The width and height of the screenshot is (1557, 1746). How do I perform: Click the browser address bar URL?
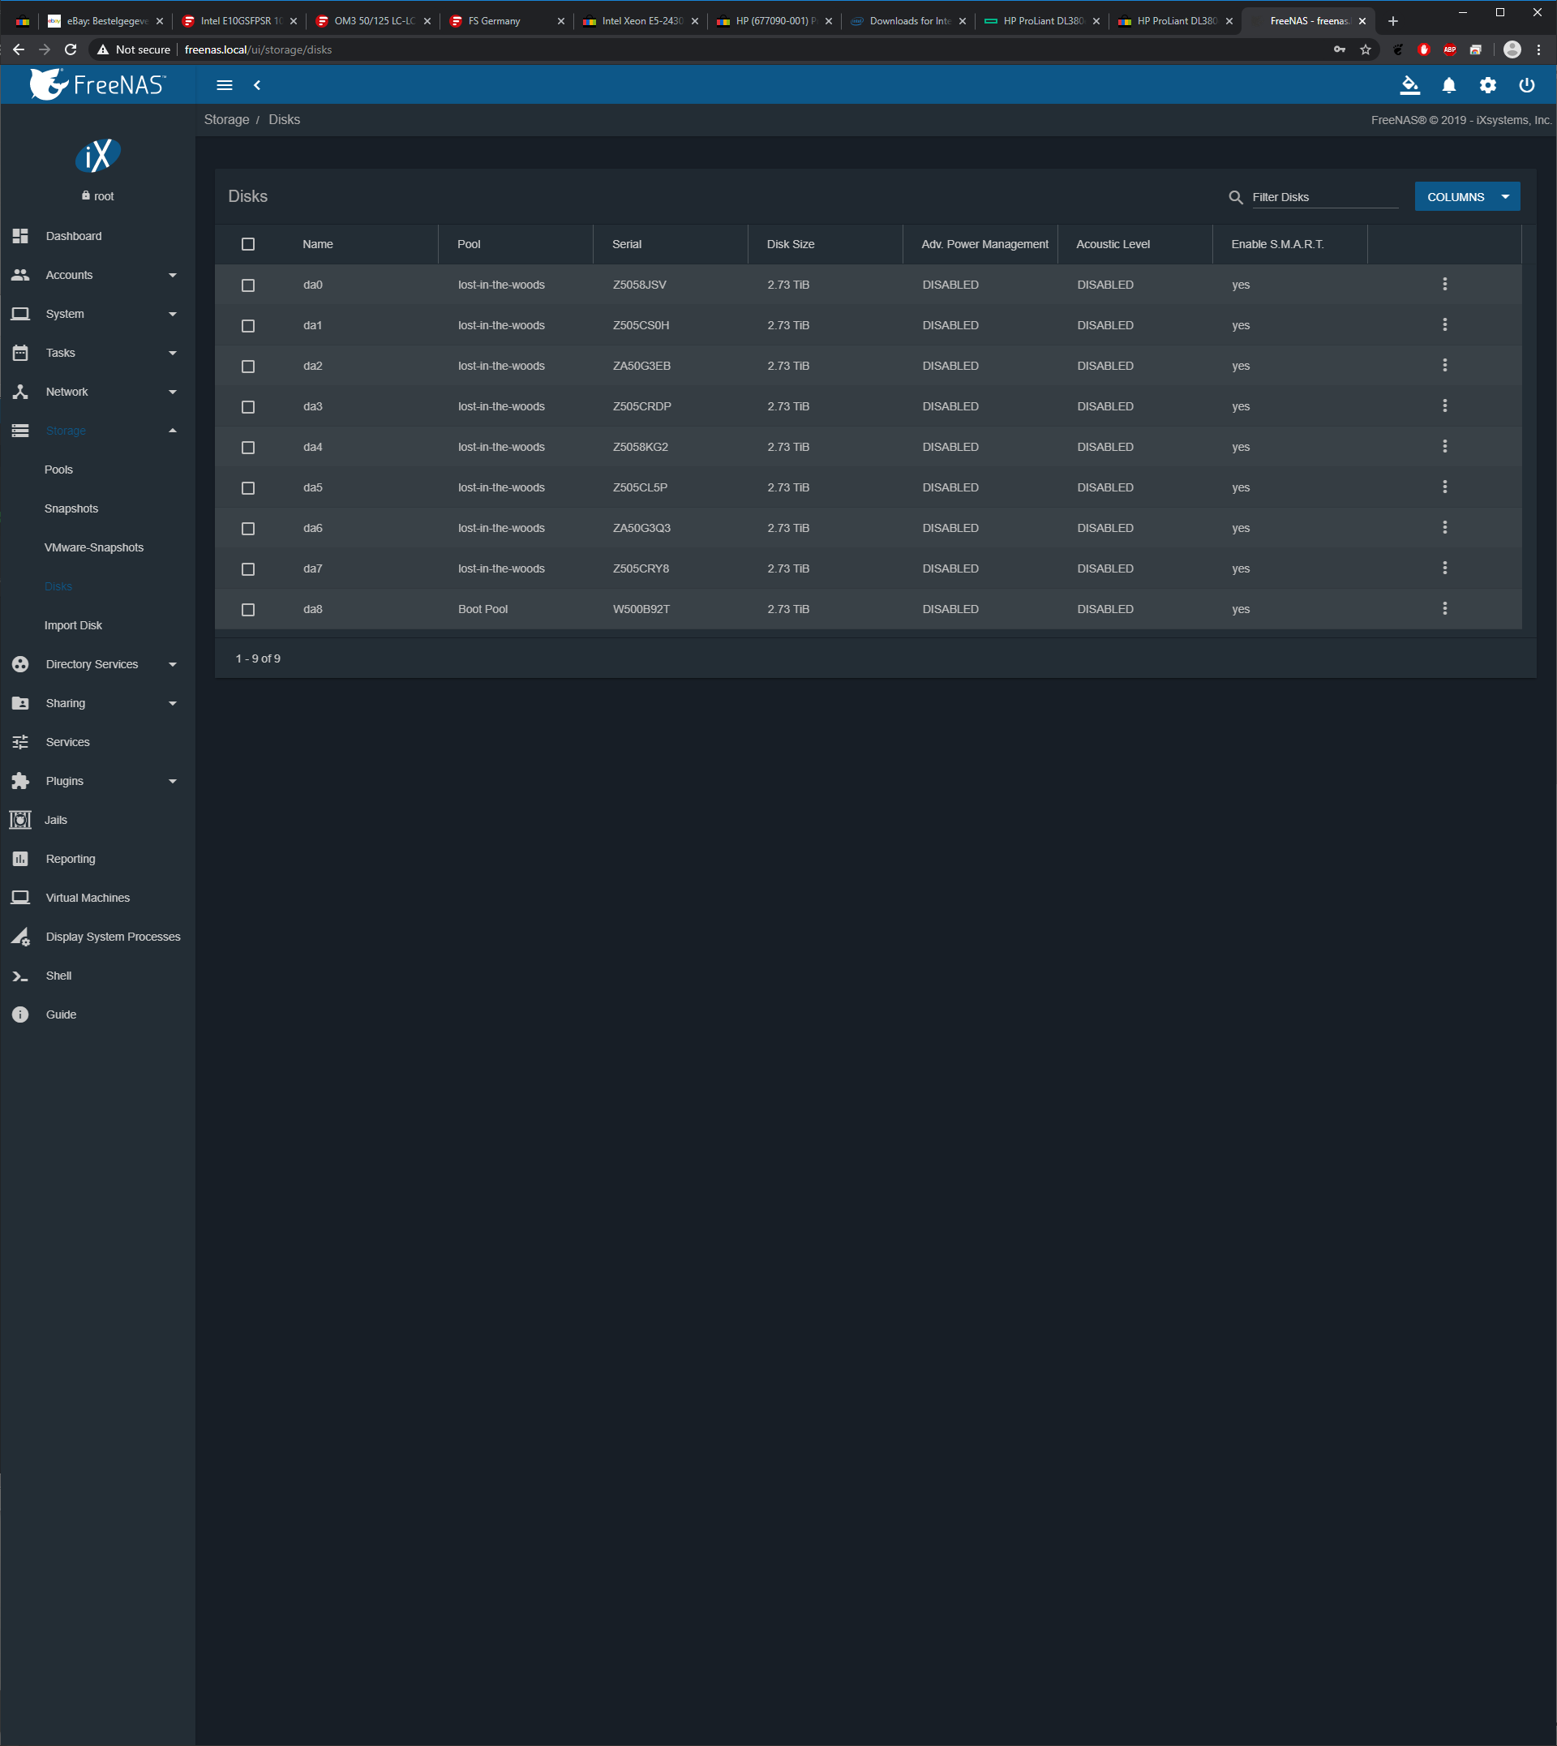(x=259, y=49)
